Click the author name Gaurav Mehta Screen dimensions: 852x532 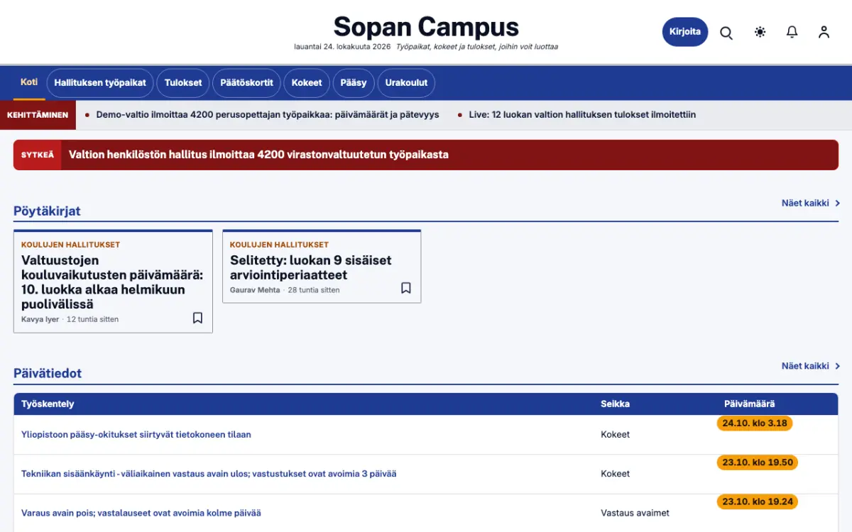(x=256, y=290)
